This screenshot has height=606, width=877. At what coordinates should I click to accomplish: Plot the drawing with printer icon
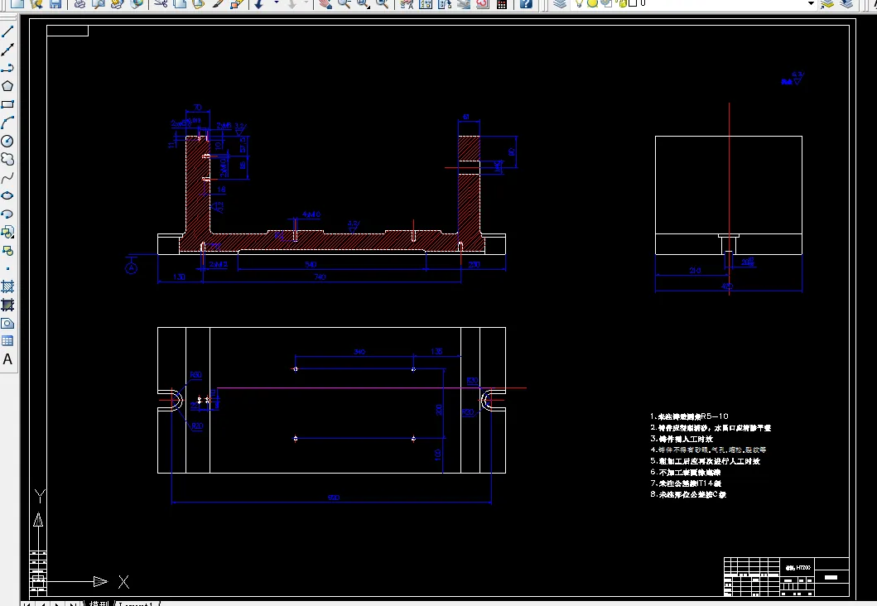tap(80, 3)
